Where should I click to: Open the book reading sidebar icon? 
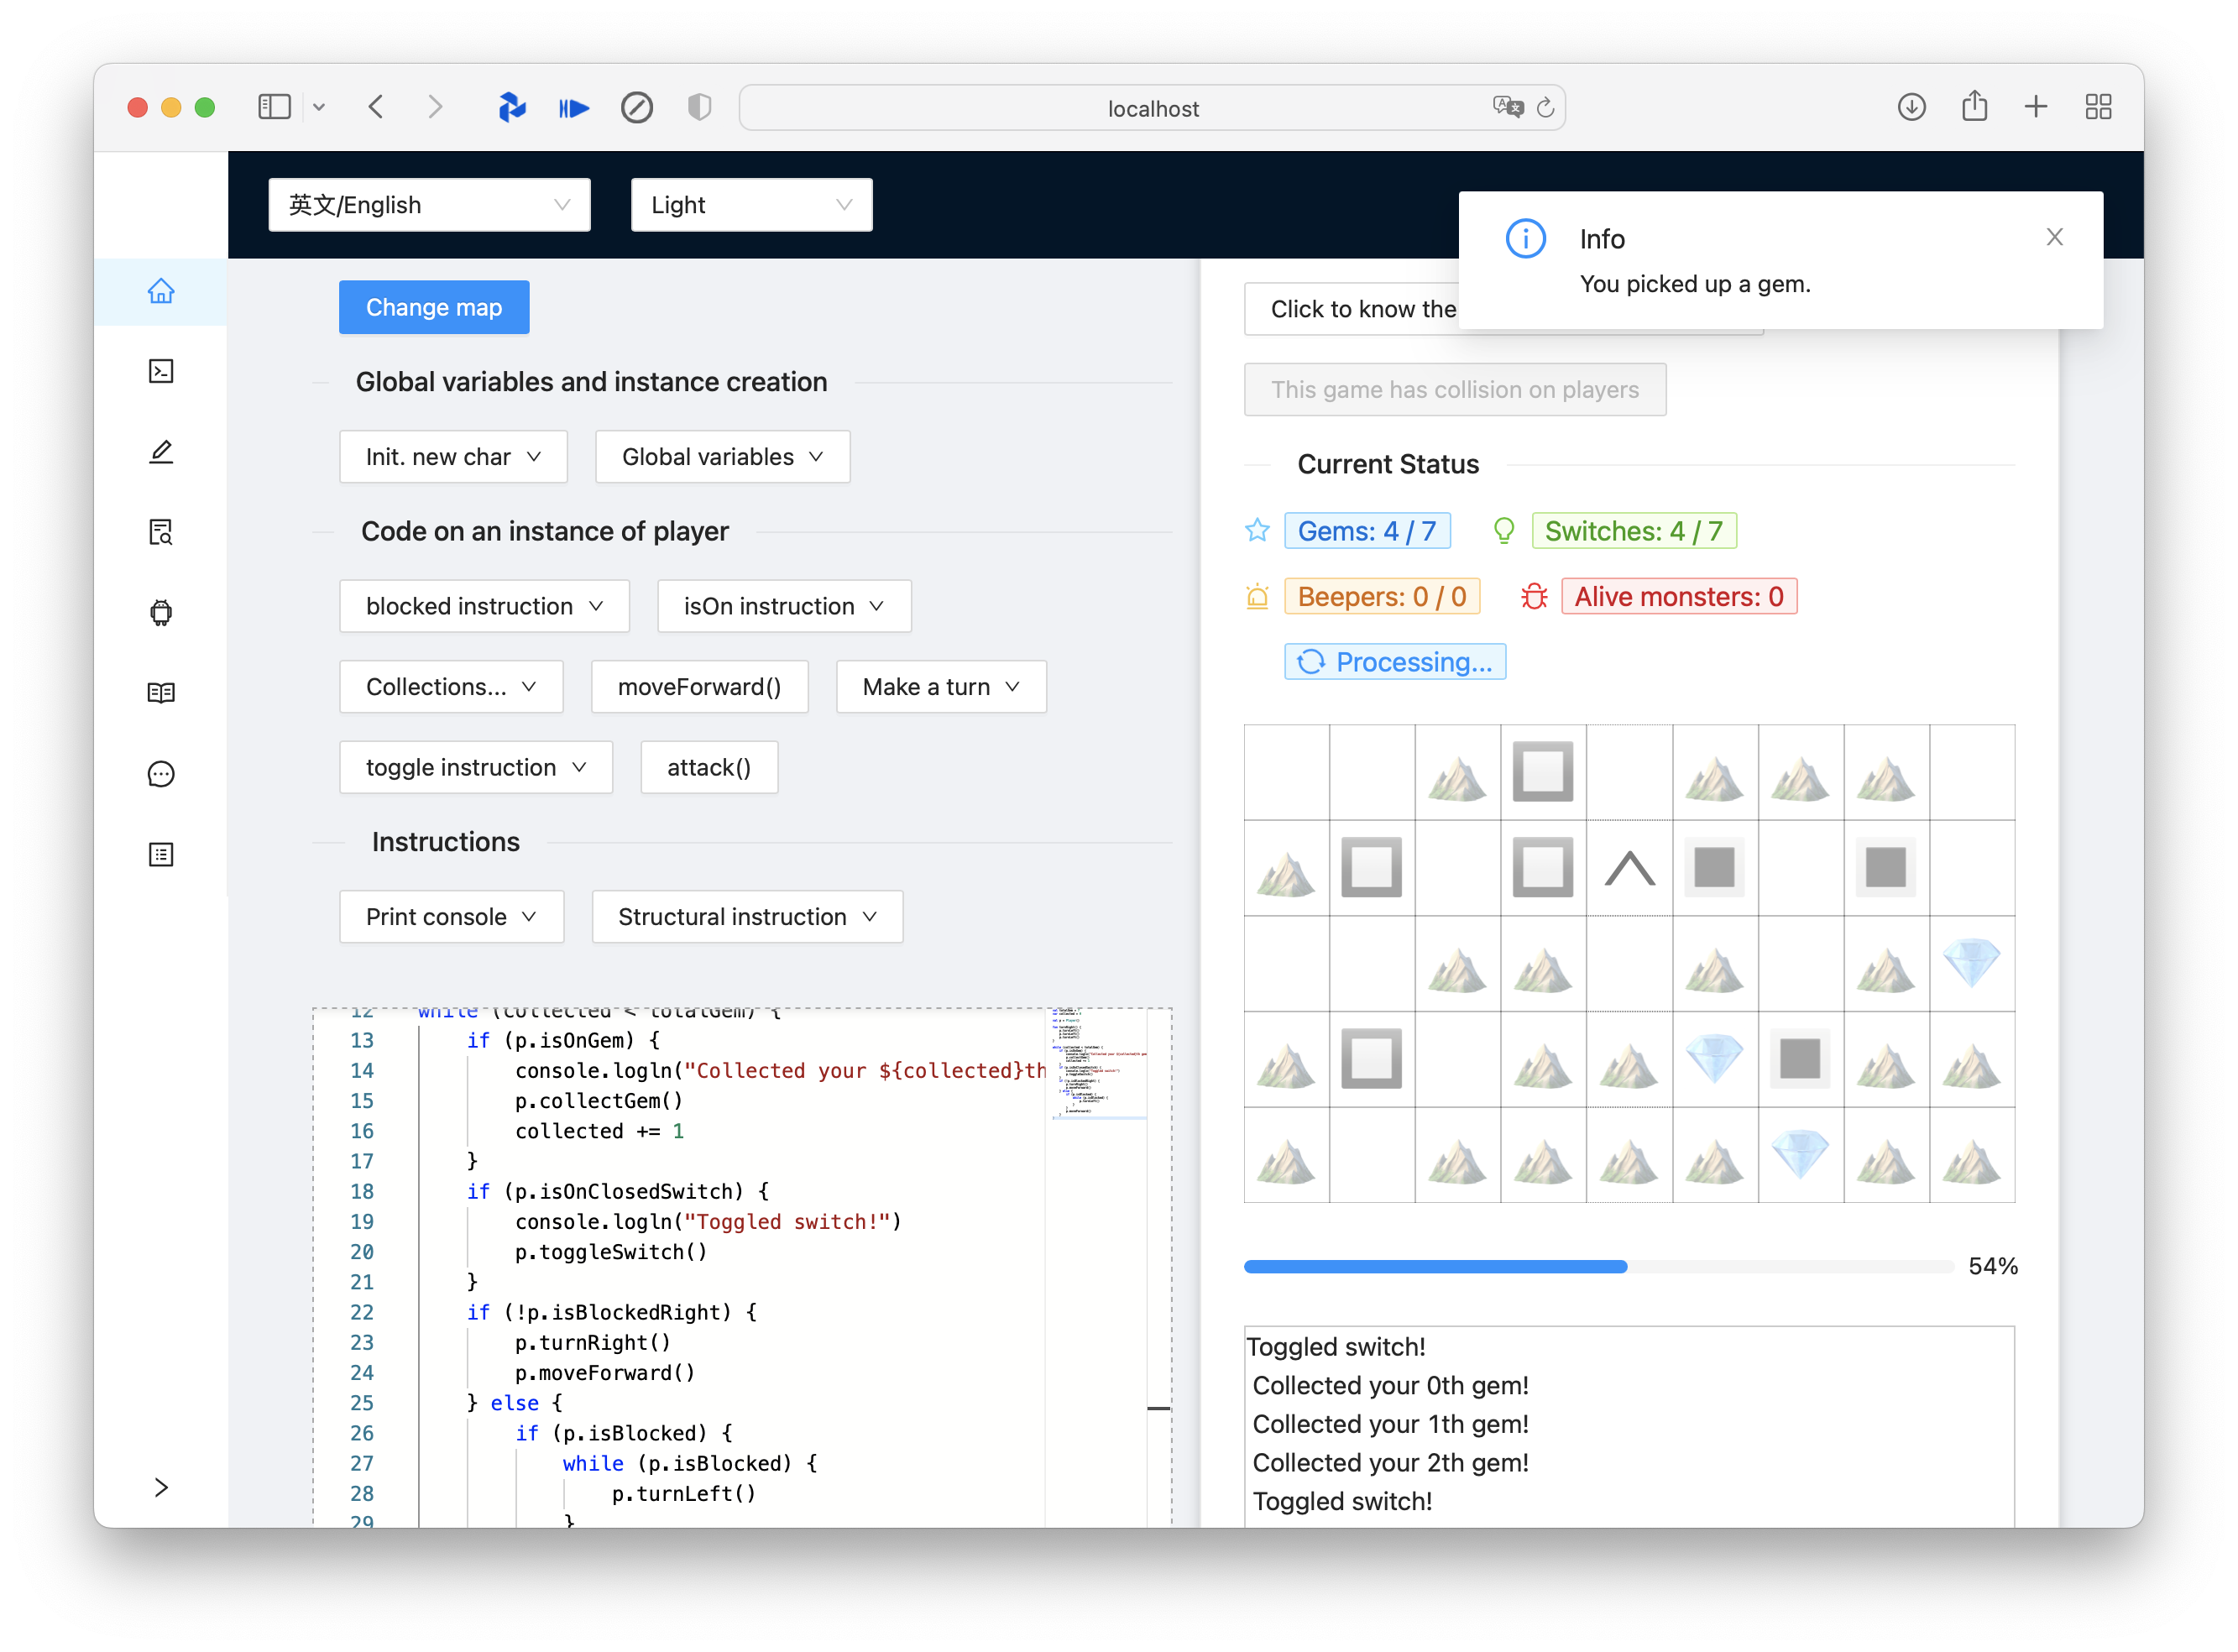pyautogui.click(x=161, y=693)
